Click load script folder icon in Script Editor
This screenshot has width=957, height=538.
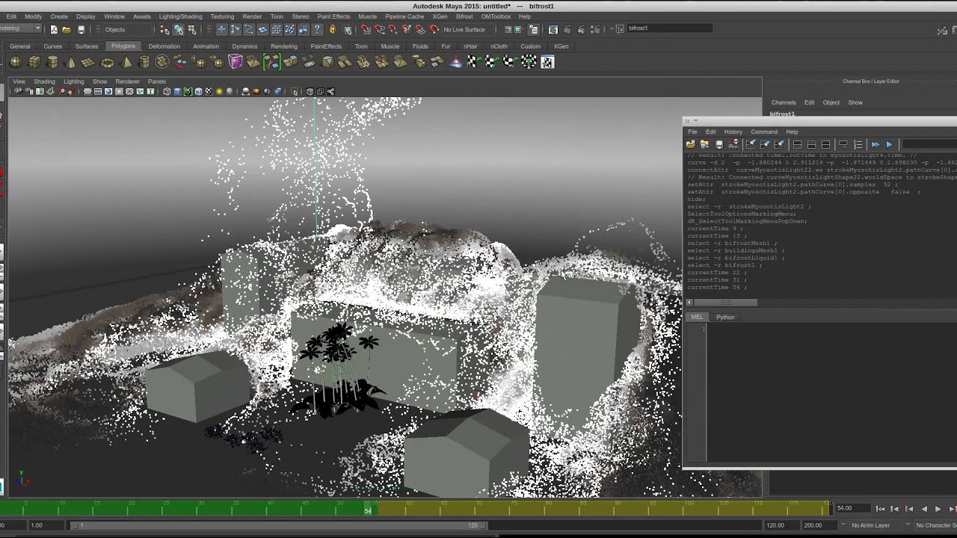(690, 144)
